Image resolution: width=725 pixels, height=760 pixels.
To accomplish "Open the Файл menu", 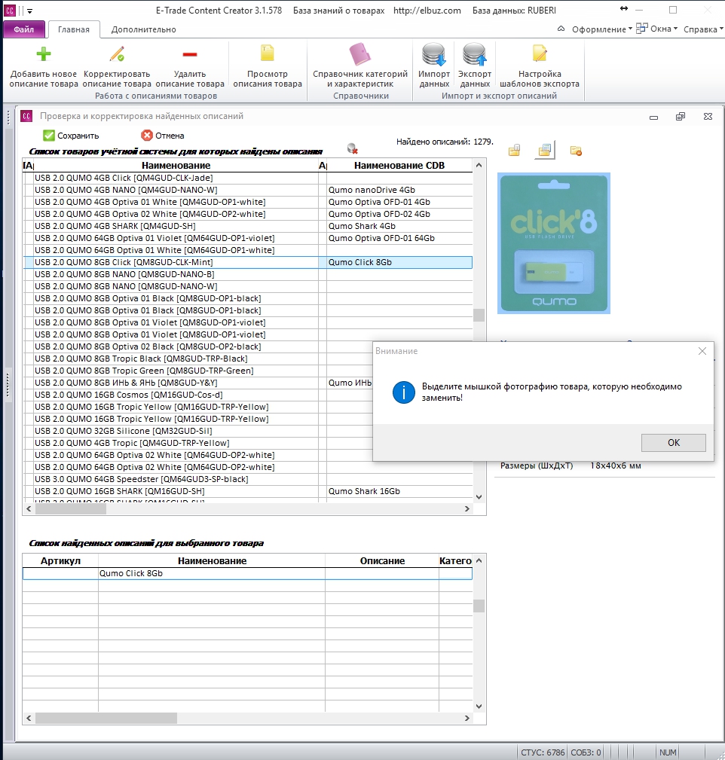I will coord(24,29).
